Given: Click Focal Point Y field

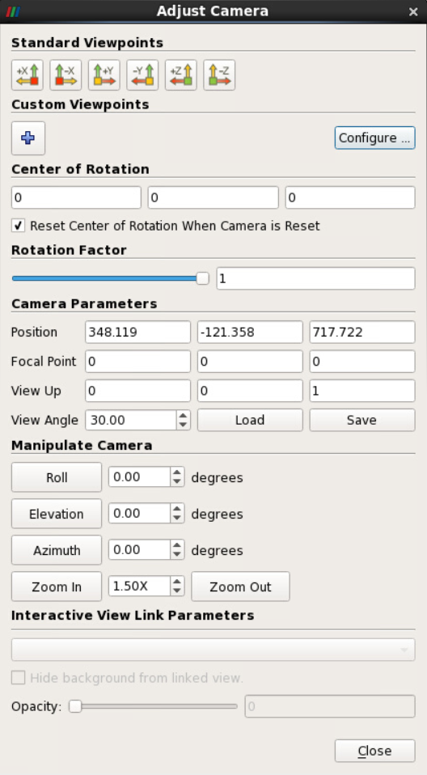Looking at the screenshot, I should click(250, 362).
